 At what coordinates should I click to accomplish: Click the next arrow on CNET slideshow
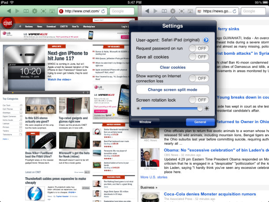pyautogui.click(x=88, y=93)
